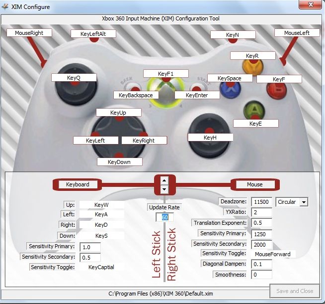Click the Left Stick vertical label
Viewport: 325px width, 304px height.
pos(156,255)
